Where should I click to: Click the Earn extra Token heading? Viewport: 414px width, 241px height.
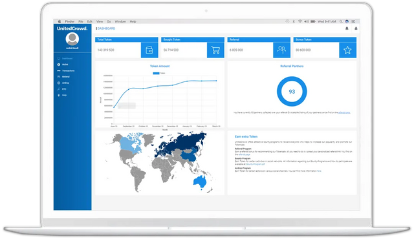tap(246, 136)
